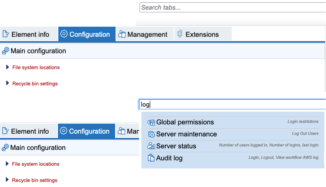Click the Configuration gear icon in the upper tab bar

click(64, 34)
